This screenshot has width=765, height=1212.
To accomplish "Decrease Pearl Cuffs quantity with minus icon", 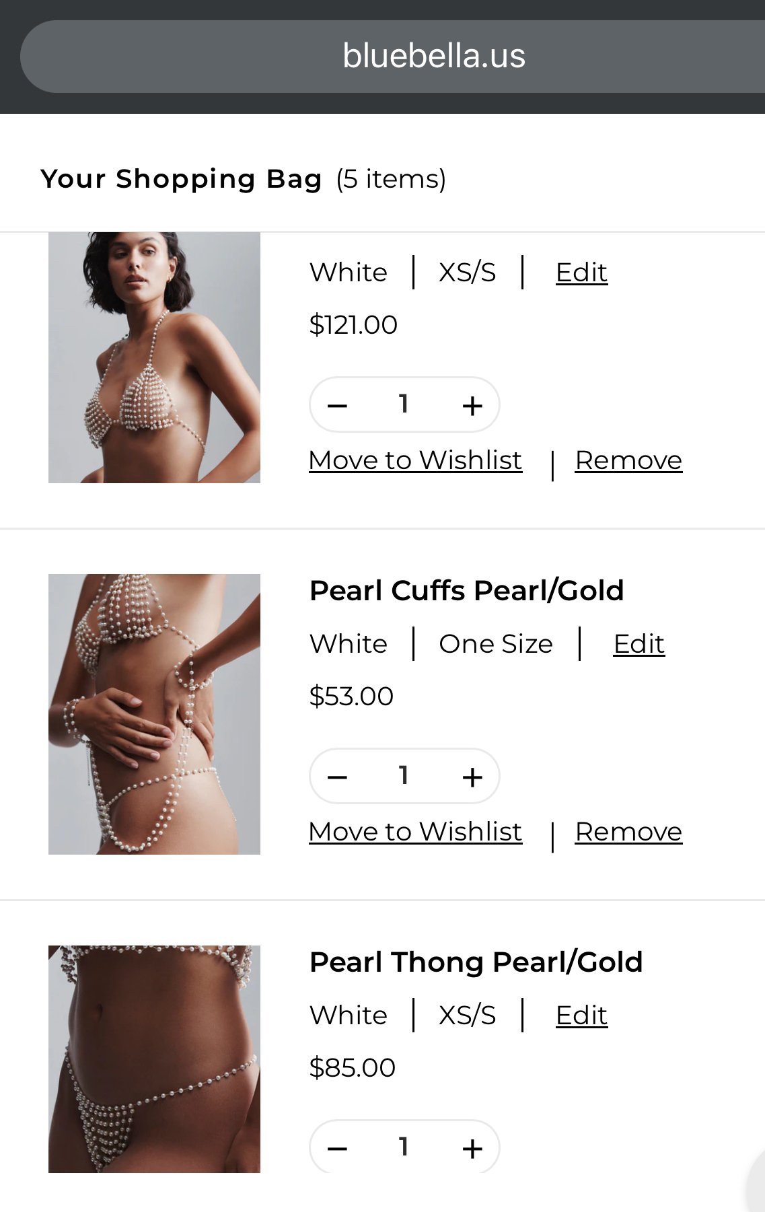I will coord(337,777).
